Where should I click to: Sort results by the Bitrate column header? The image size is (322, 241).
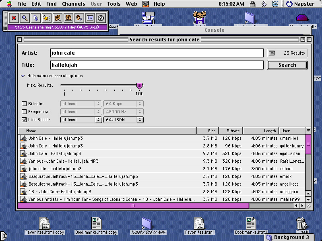[x=231, y=131]
